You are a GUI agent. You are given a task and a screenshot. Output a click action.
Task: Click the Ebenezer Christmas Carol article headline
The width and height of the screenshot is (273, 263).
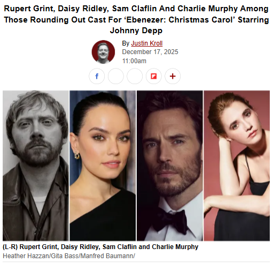coord(136,19)
